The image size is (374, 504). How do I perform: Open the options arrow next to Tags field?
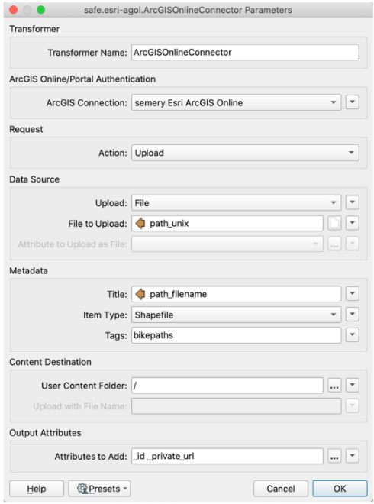[x=352, y=335]
